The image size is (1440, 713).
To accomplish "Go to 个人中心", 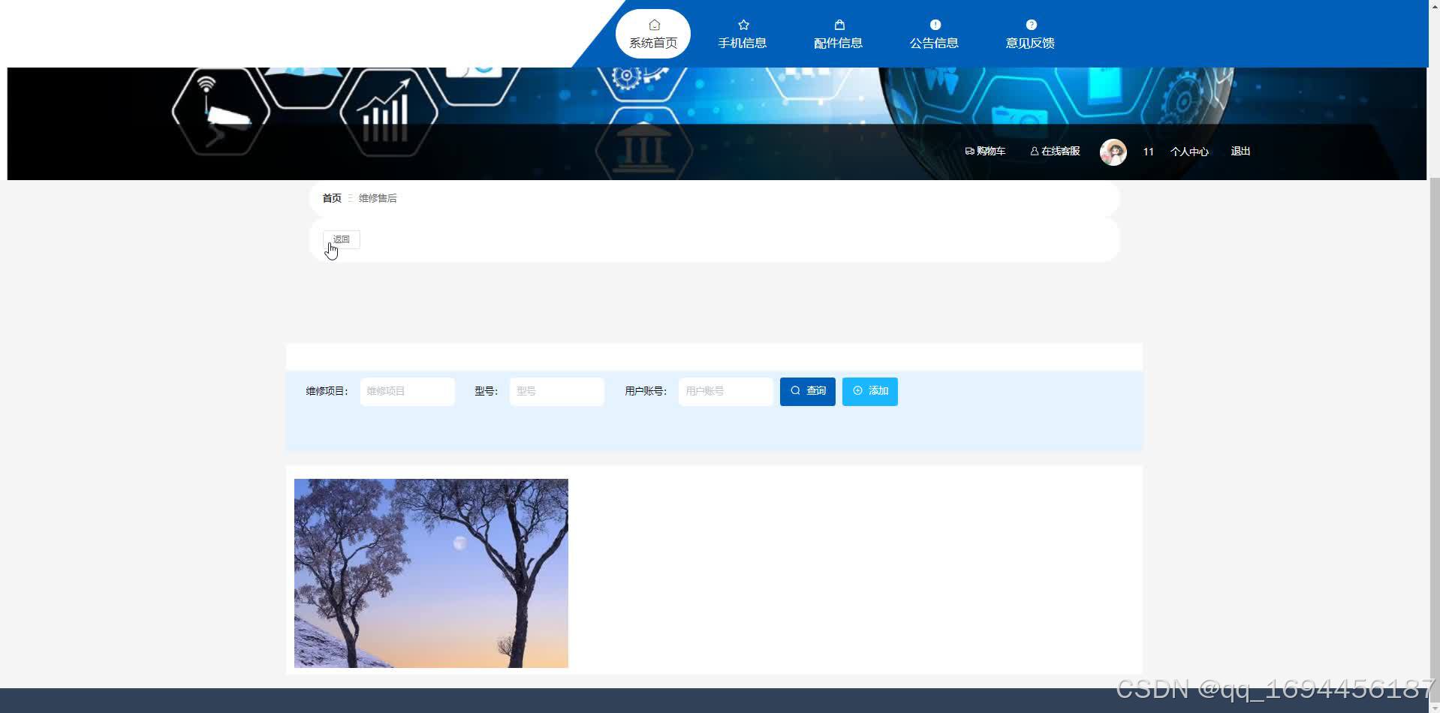I will point(1189,152).
